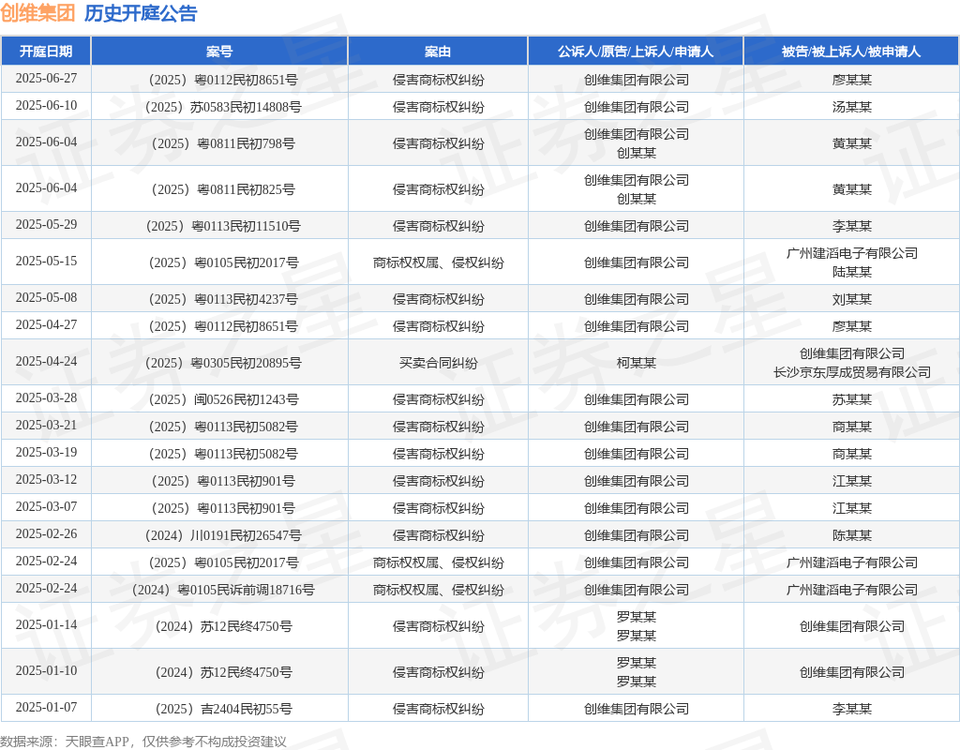Click the 创维集团 title text
The height and width of the screenshot is (750, 960).
pos(37,13)
